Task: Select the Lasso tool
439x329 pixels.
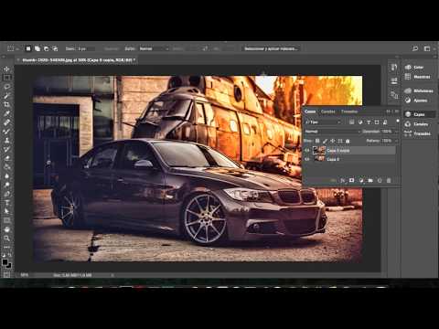Action: 6,87
